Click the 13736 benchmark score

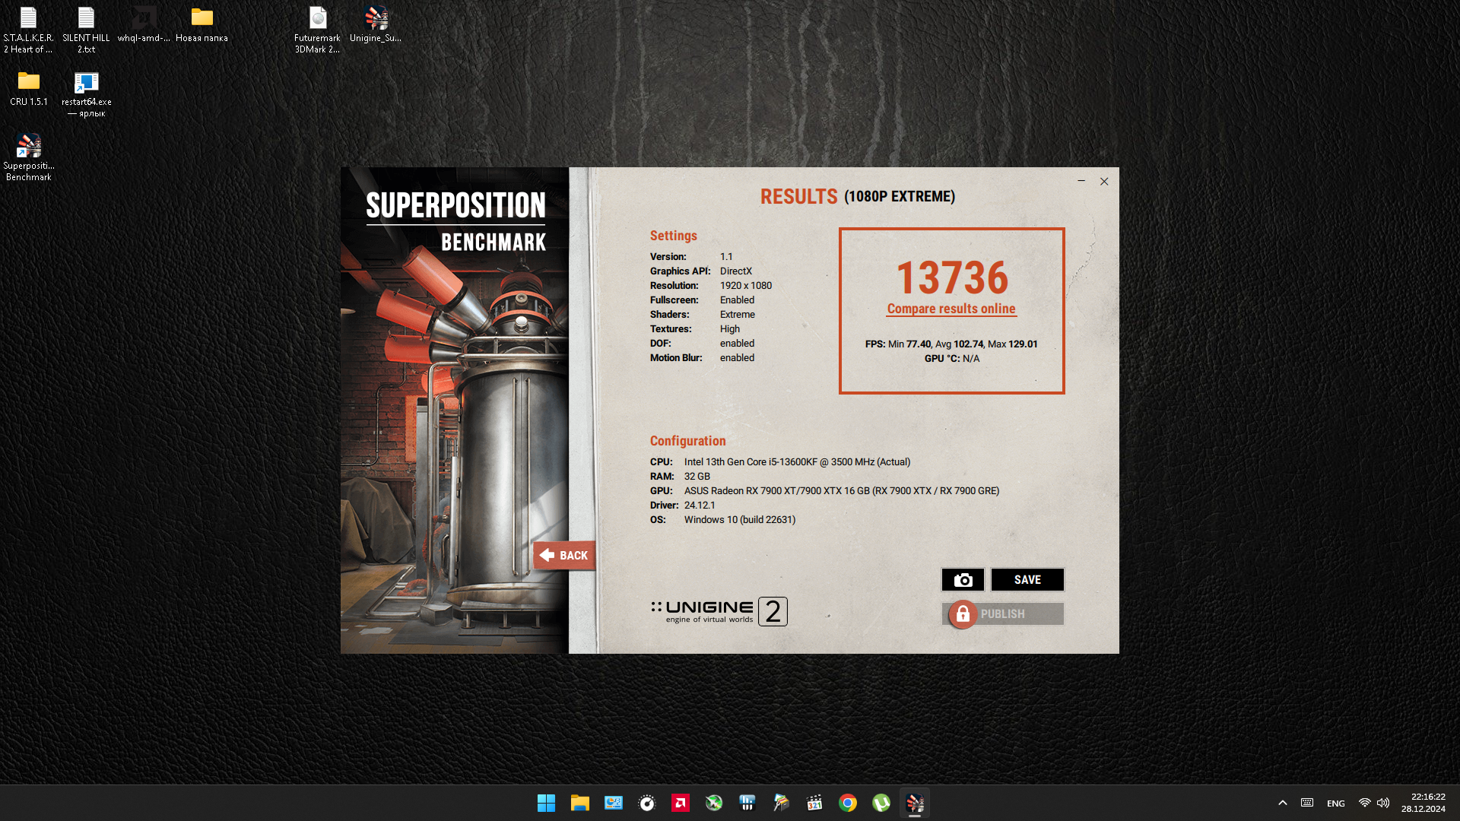click(x=952, y=277)
